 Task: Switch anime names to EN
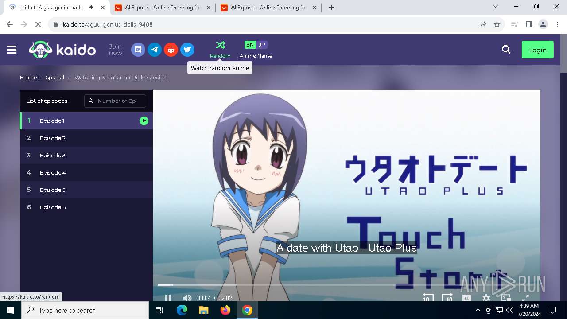(x=250, y=45)
